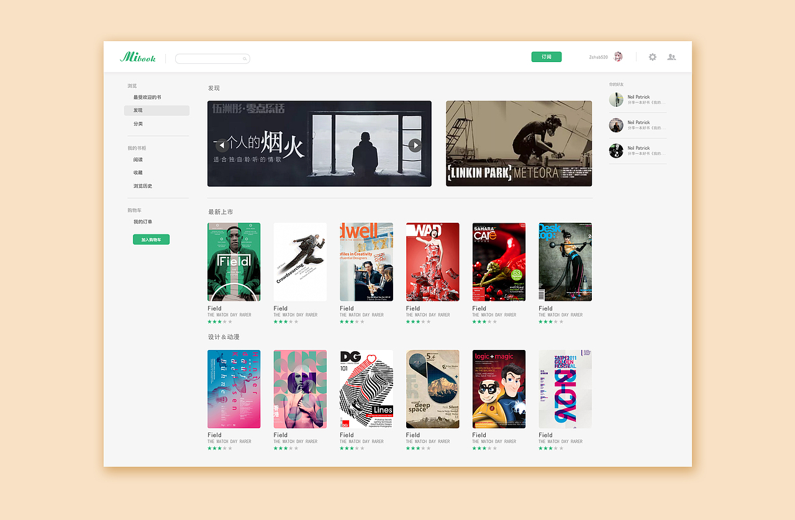795x520 pixels.
Task: Open the Zchsb520 username link
Action: coord(599,57)
